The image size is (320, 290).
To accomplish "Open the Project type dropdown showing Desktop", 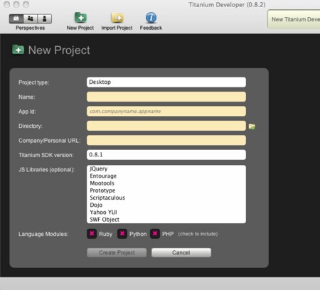I will (166, 82).
